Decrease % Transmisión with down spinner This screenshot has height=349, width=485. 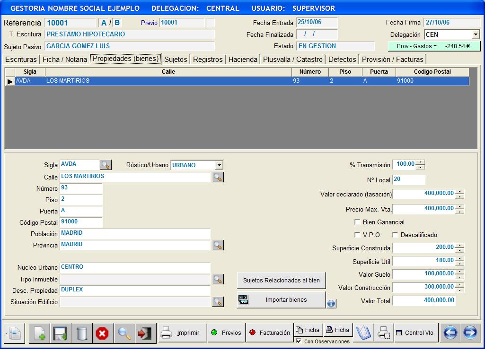[420, 167]
